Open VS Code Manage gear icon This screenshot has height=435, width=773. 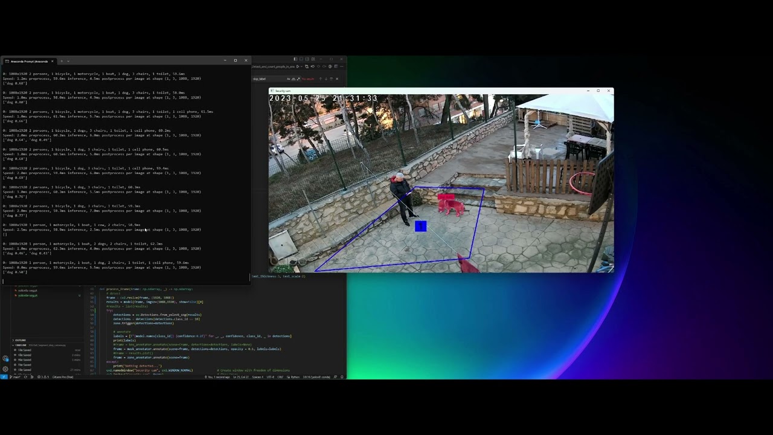click(5, 369)
